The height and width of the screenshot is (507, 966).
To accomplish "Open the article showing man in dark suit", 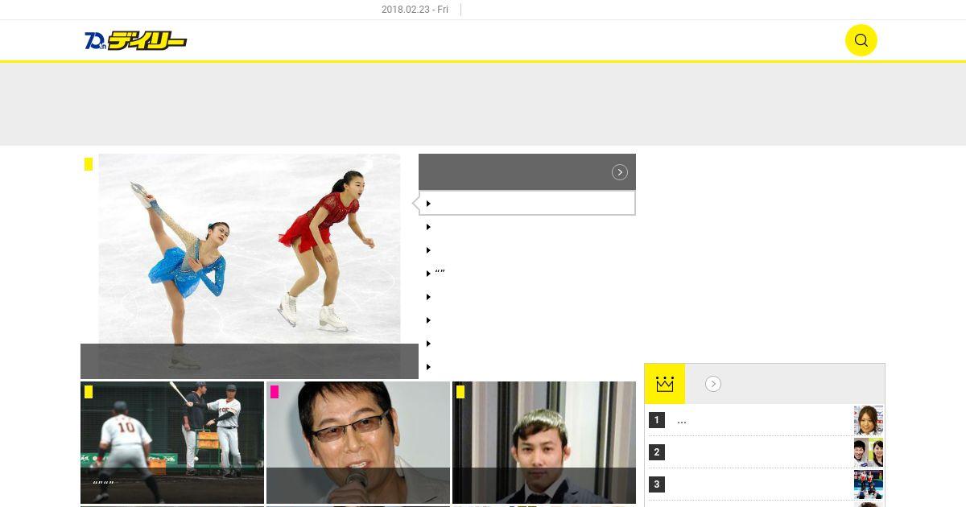I will pyautogui.click(x=544, y=443).
